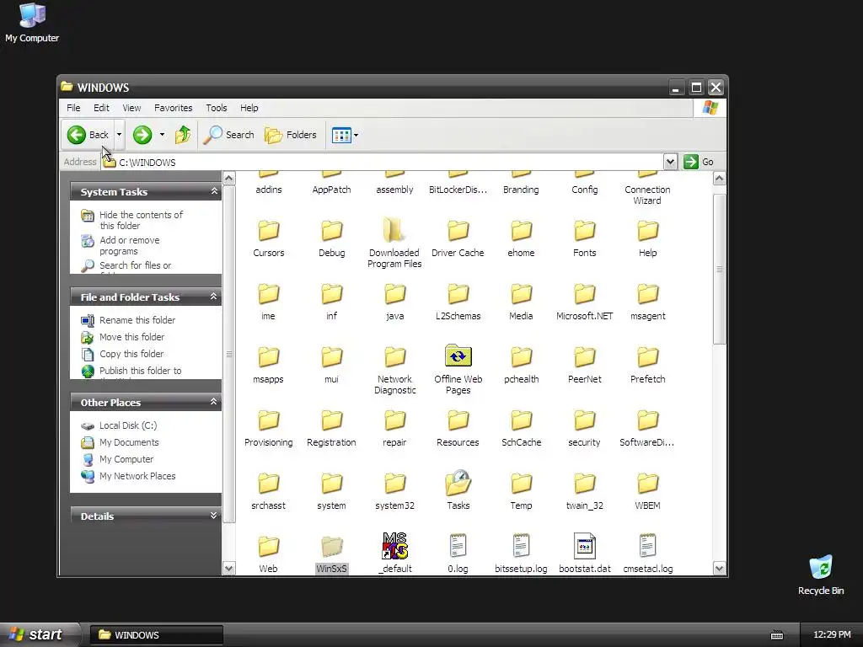Select the bootstat.dat file icon

tap(585, 546)
